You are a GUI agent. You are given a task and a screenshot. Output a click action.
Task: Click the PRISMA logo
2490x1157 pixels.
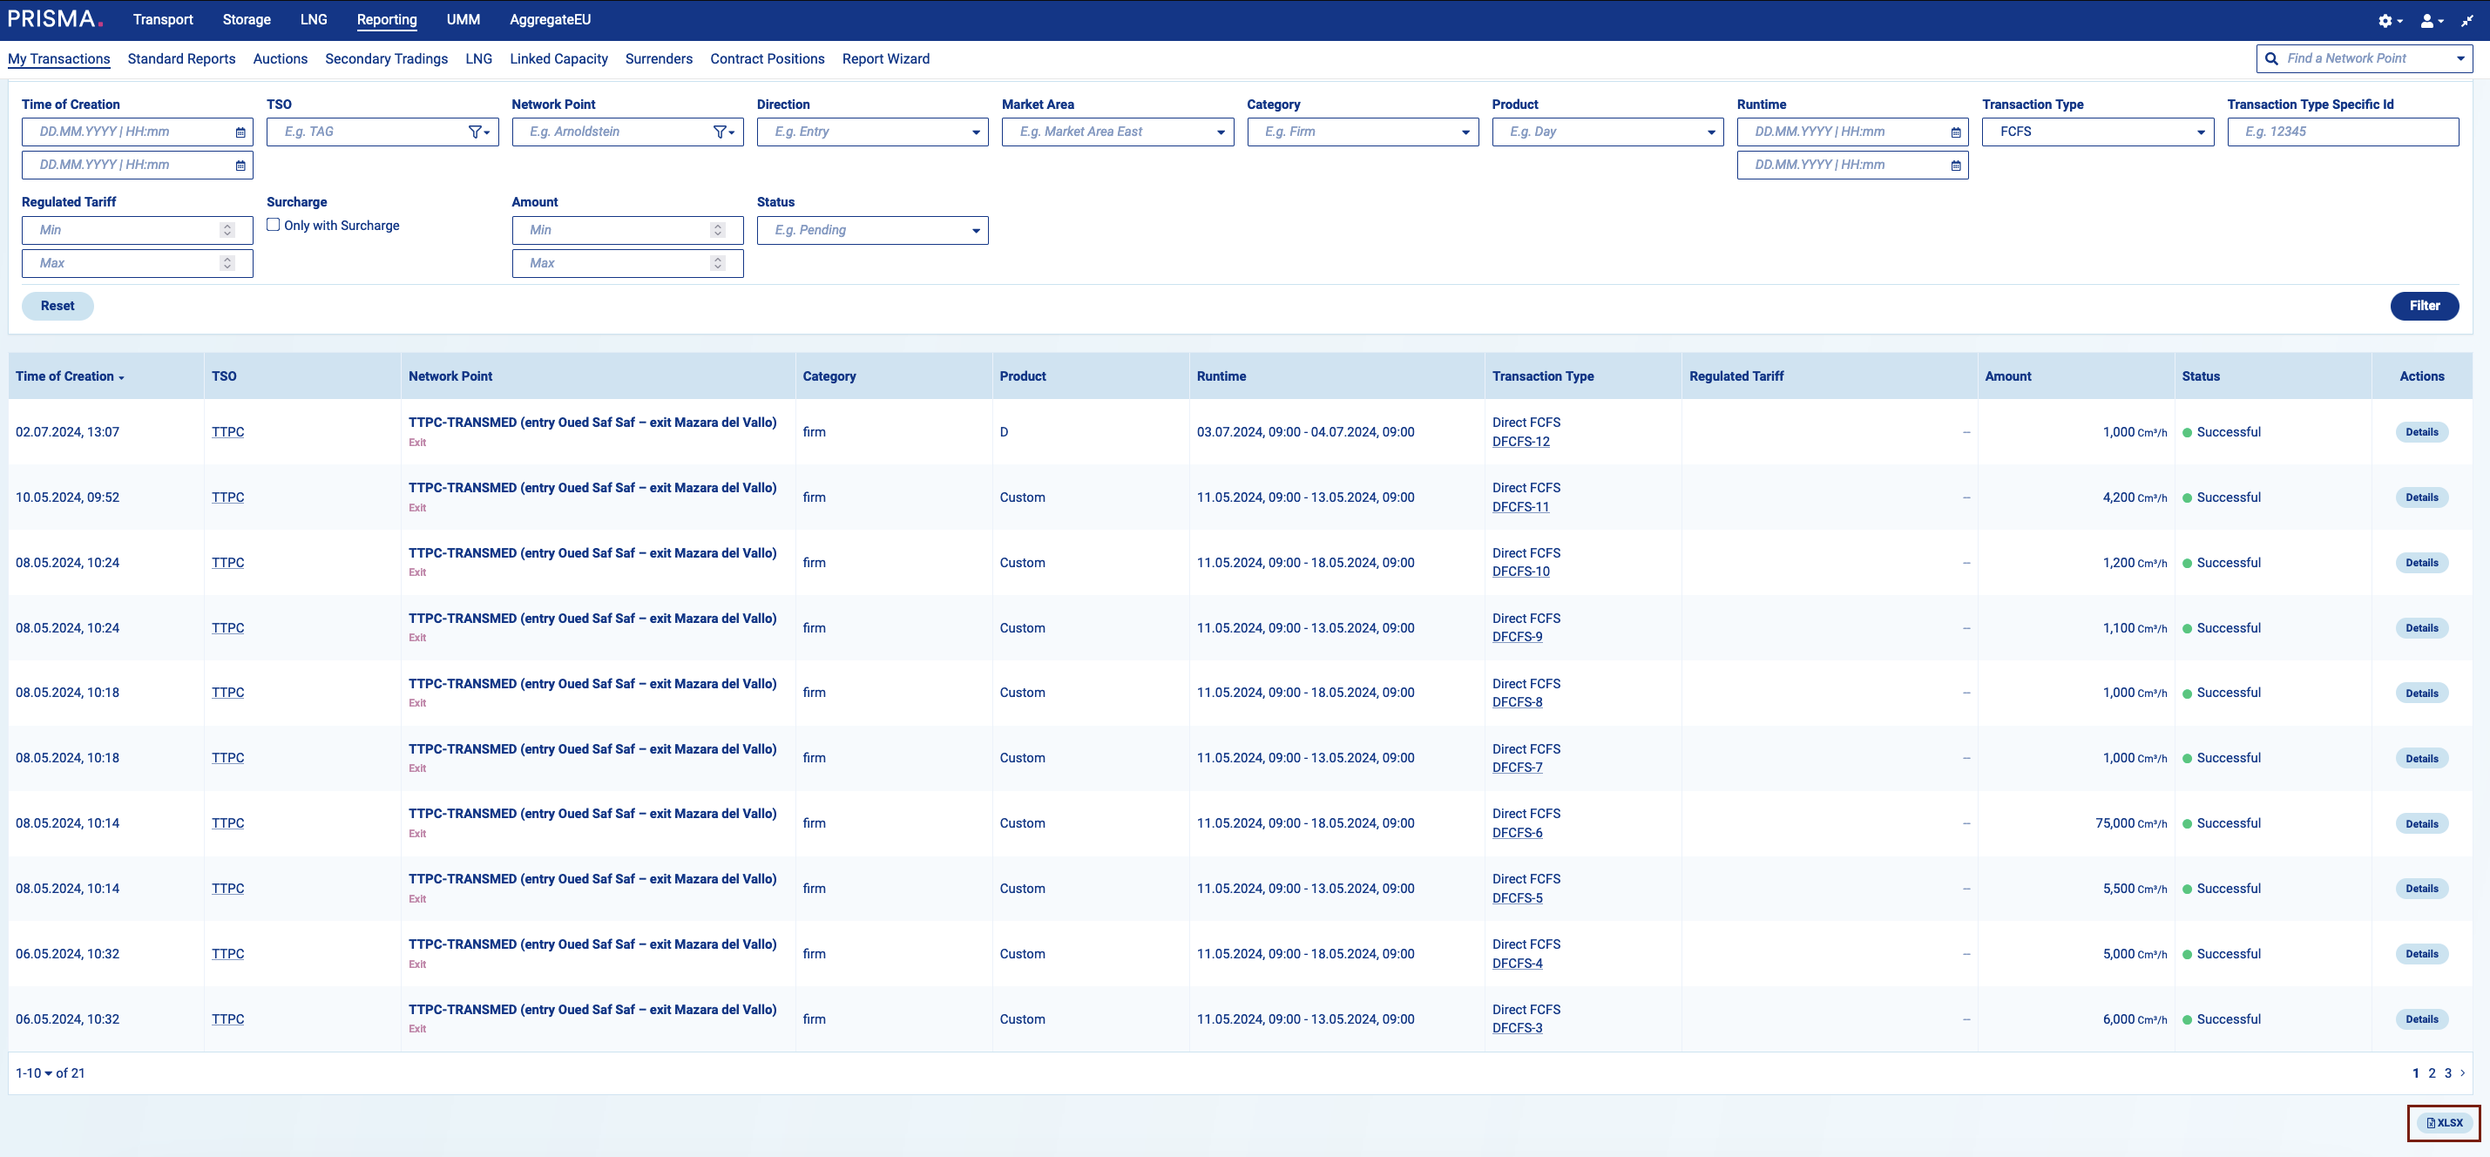point(53,19)
